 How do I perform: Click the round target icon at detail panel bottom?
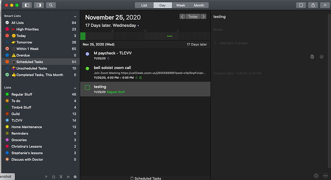coord(316,176)
